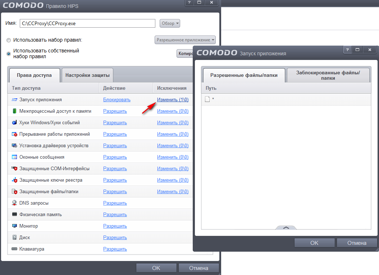The image size is (379, 275).
Task: Expand the bottom panel handle arrow
Action: [x=286, y=228]
